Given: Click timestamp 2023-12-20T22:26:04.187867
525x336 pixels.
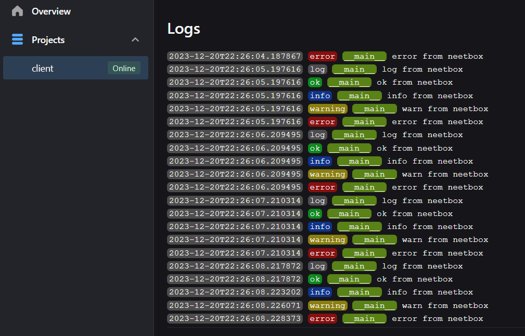Looking at the screenshot, I should click(235, 56).
